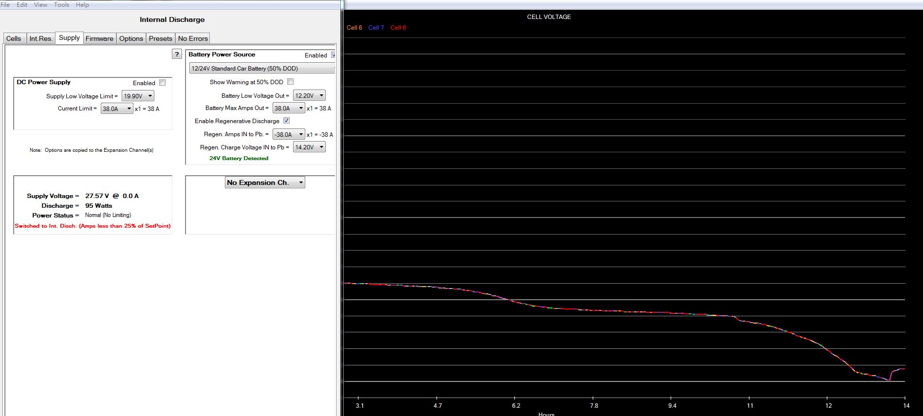Toggle the Battery Power Source Enabled checkbox
The image size is (923, 416).
pyautogui.click(x=333, y=55)
